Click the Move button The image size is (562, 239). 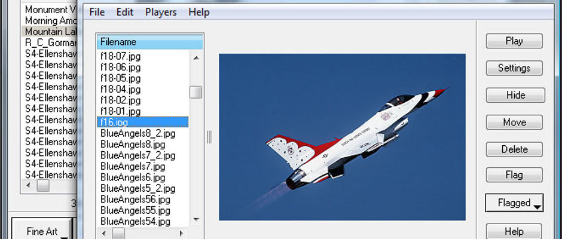(514, 122)
